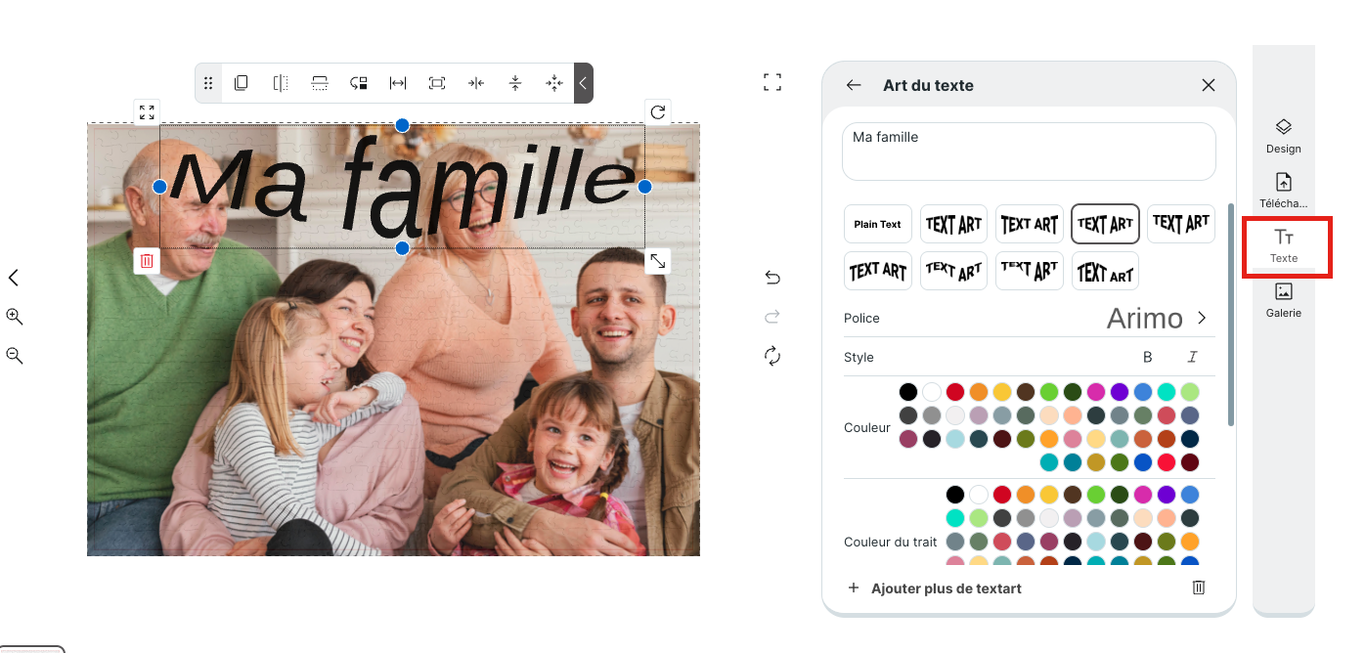Screen dimensions: 1366x653
Task: Pick the red color swatch in Couleur
Action: tap(955, 392)
